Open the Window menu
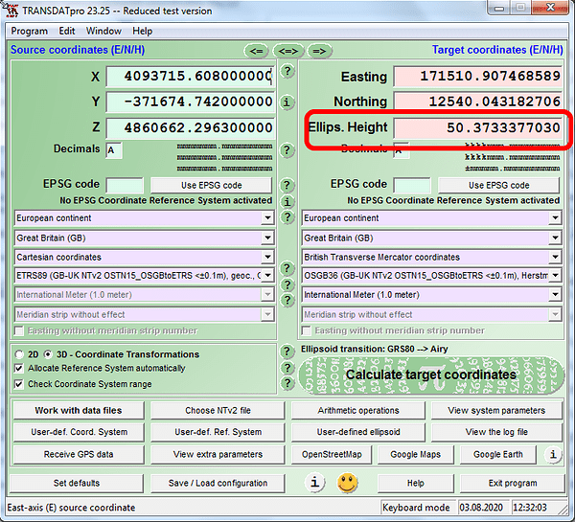 pos(103,31)
